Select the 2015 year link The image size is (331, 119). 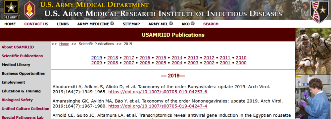click(x=161, y=58)
